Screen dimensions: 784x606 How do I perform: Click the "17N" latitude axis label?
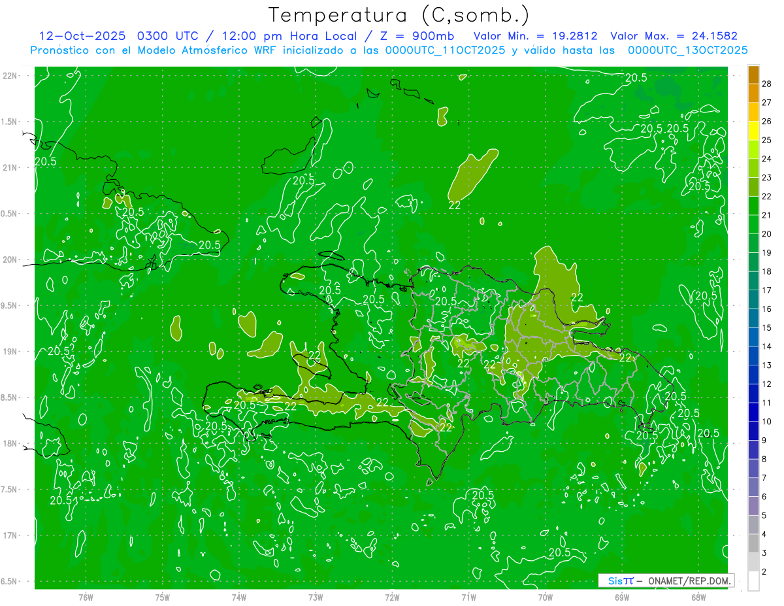tap(10, 535)
